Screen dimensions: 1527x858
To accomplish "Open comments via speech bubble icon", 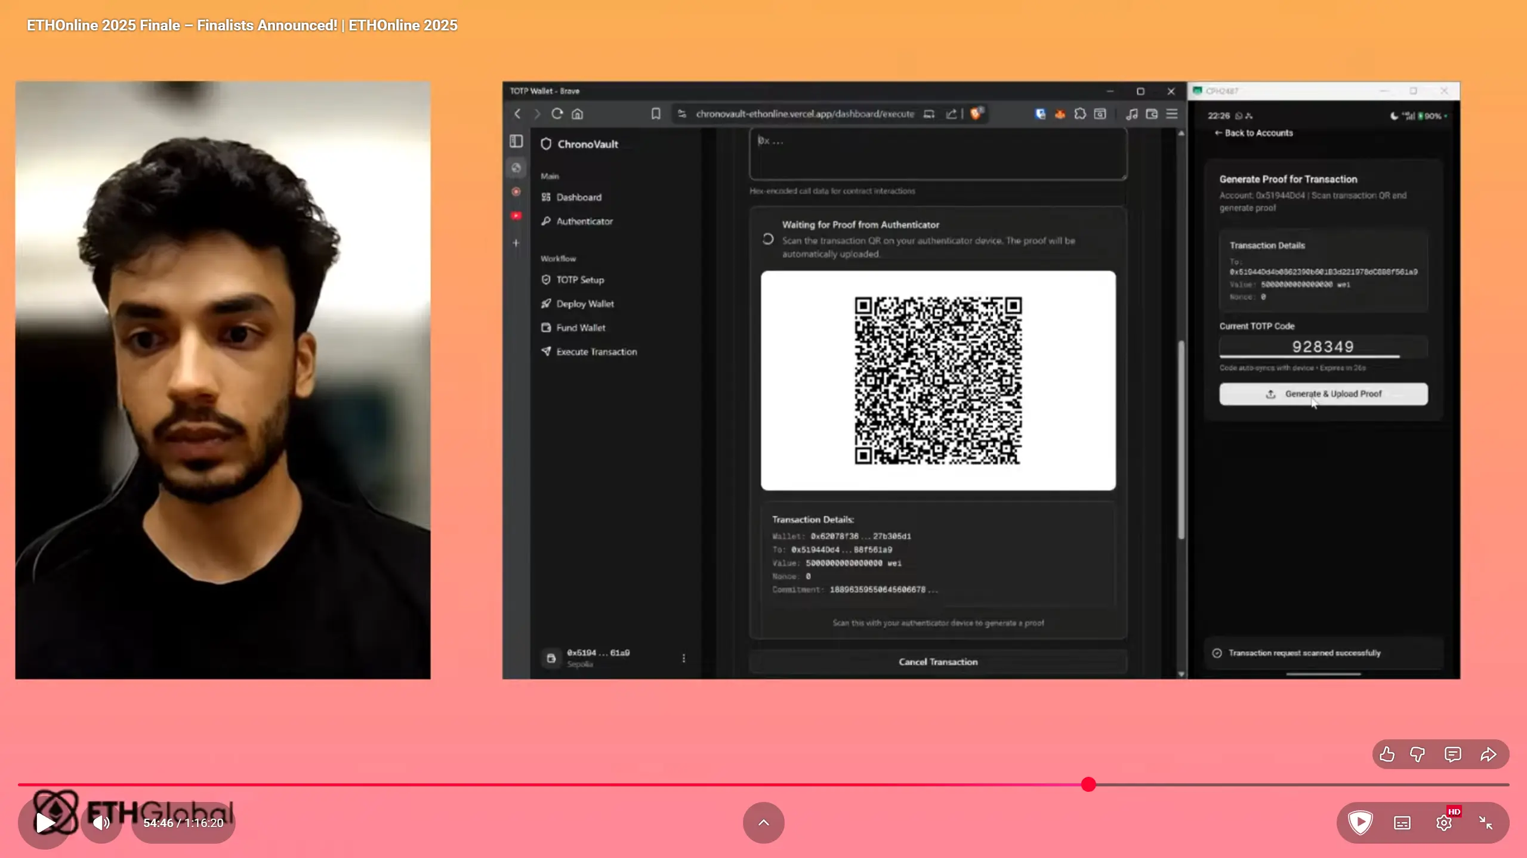I will 1452,754.
